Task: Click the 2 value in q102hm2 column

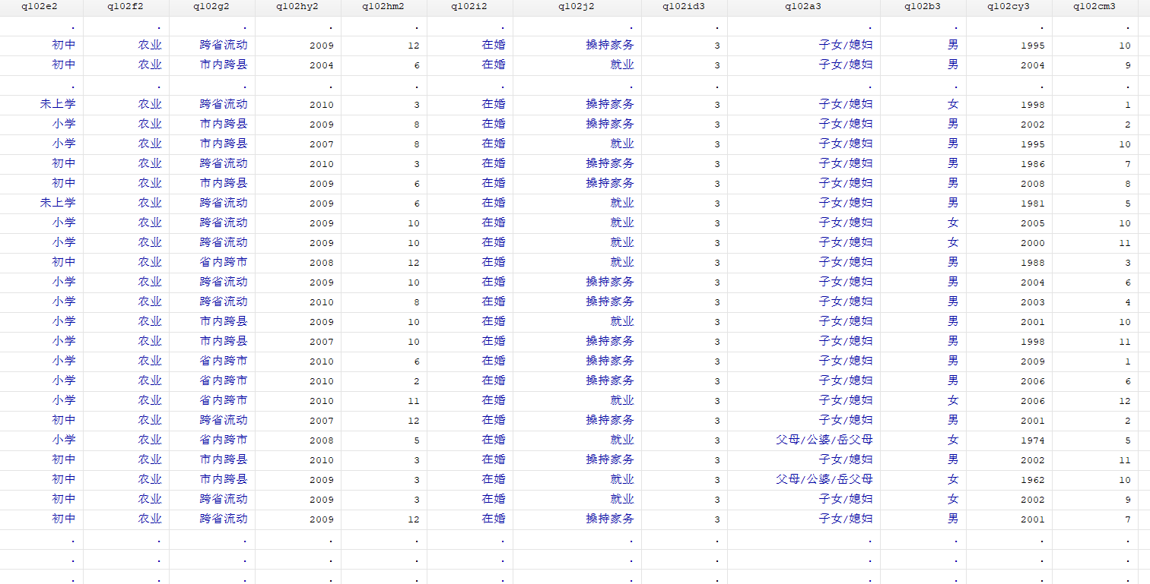Action: 417,381
